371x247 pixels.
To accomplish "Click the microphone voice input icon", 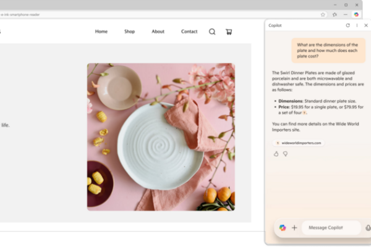I will (x=368, y=228).
